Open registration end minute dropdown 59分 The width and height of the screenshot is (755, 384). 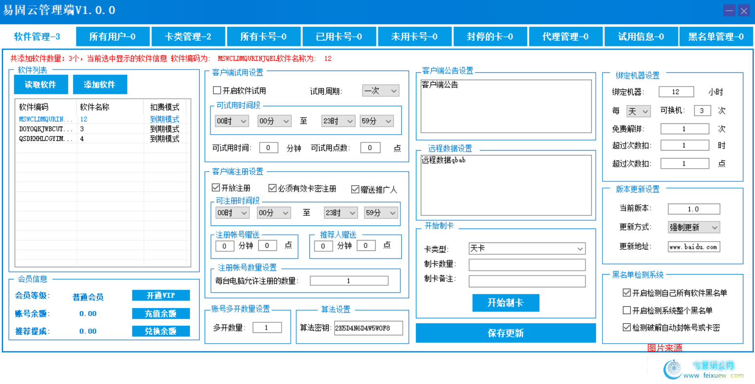tap(381, 212)
